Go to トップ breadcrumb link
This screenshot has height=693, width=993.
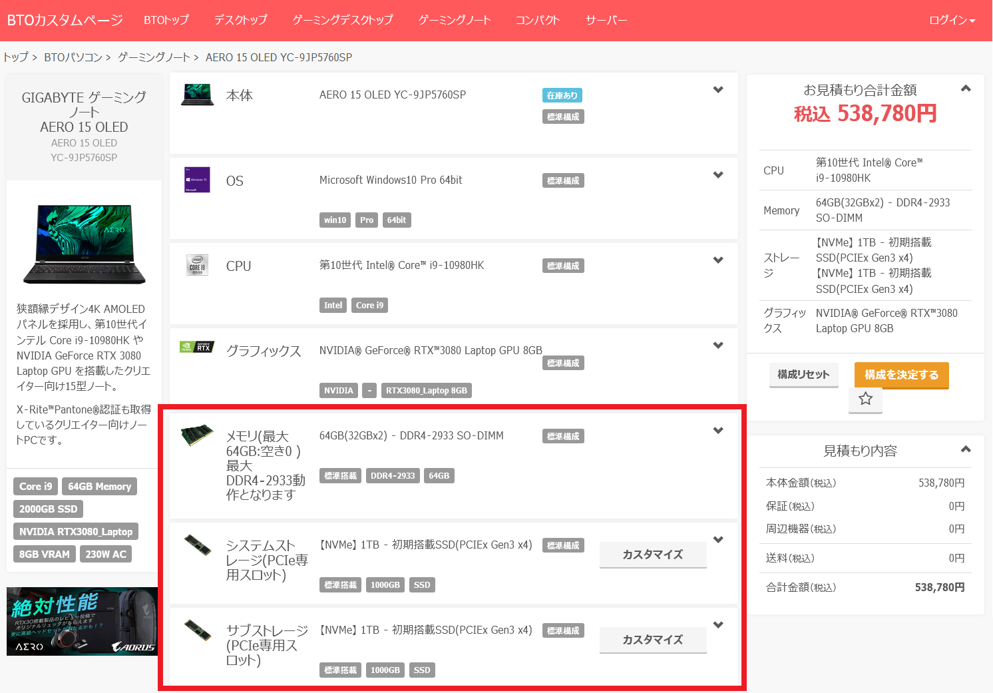click(x=16, y=57)
